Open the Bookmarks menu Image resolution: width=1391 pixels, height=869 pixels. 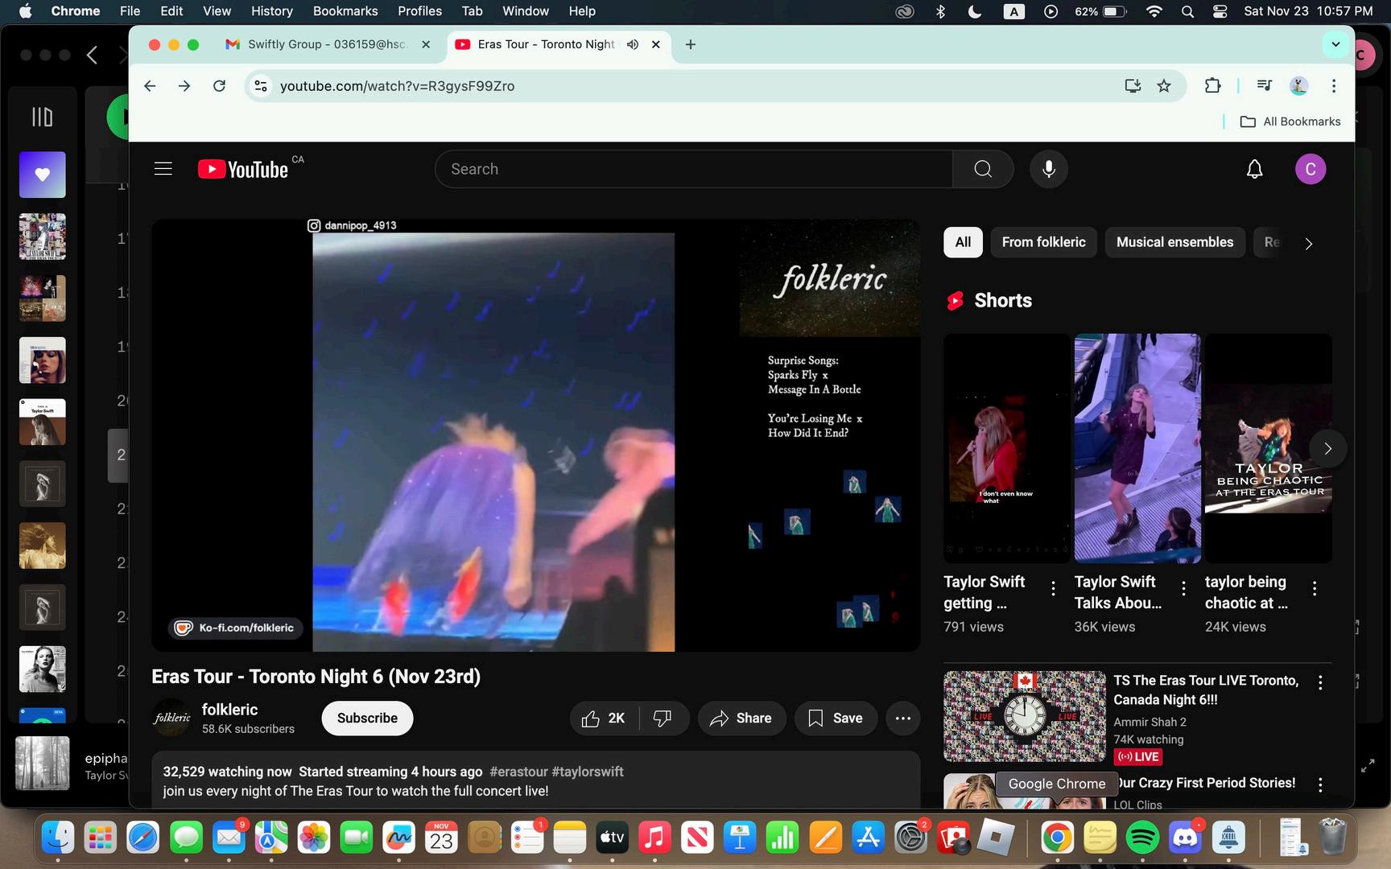(345, 11)
